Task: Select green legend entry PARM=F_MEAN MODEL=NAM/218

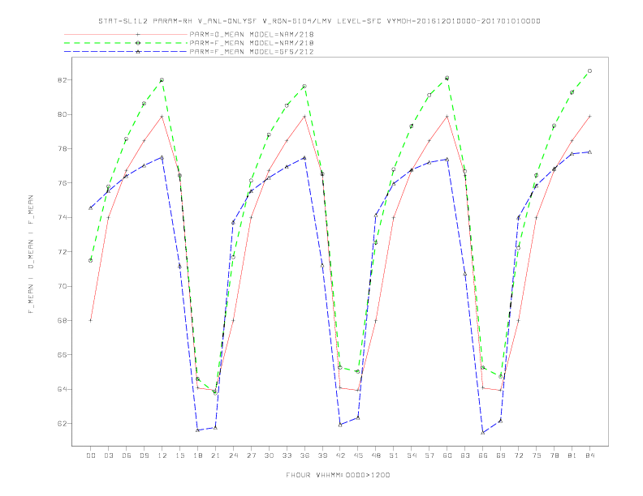Action: pos(252,43)
